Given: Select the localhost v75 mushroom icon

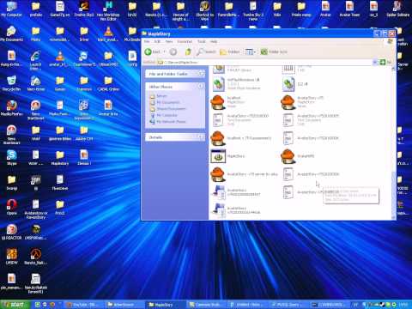Looking at the screenshot, I should click(x=218, y=138).
